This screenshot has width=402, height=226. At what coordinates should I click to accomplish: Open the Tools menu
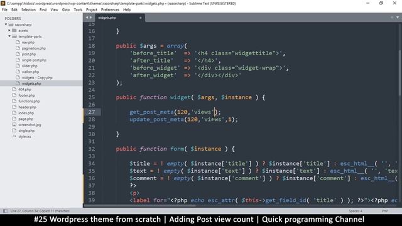pyautogui.click(x=78, y=10)
